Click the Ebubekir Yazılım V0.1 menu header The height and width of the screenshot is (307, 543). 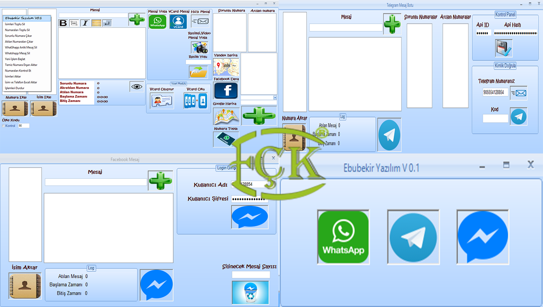[x=27, y=18]
